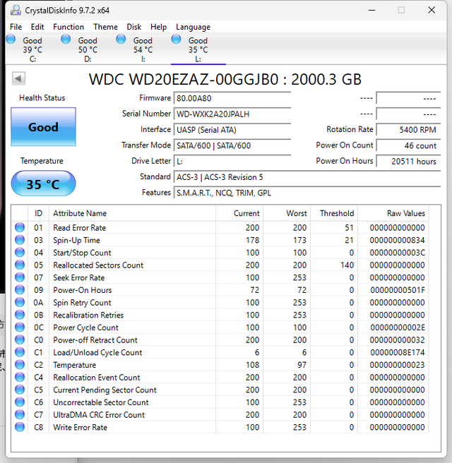Click status orb for Power Cycle Count
Viewport: 452px width, 463px height.
point(20,327)
